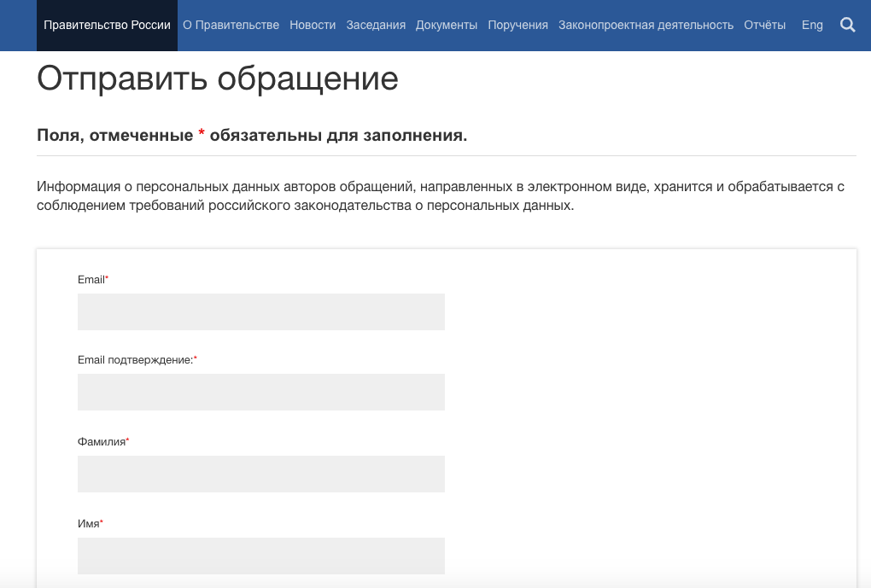Click into the Имя name field
The height and width of the screenshot is (588, 871).
point(260,556)
